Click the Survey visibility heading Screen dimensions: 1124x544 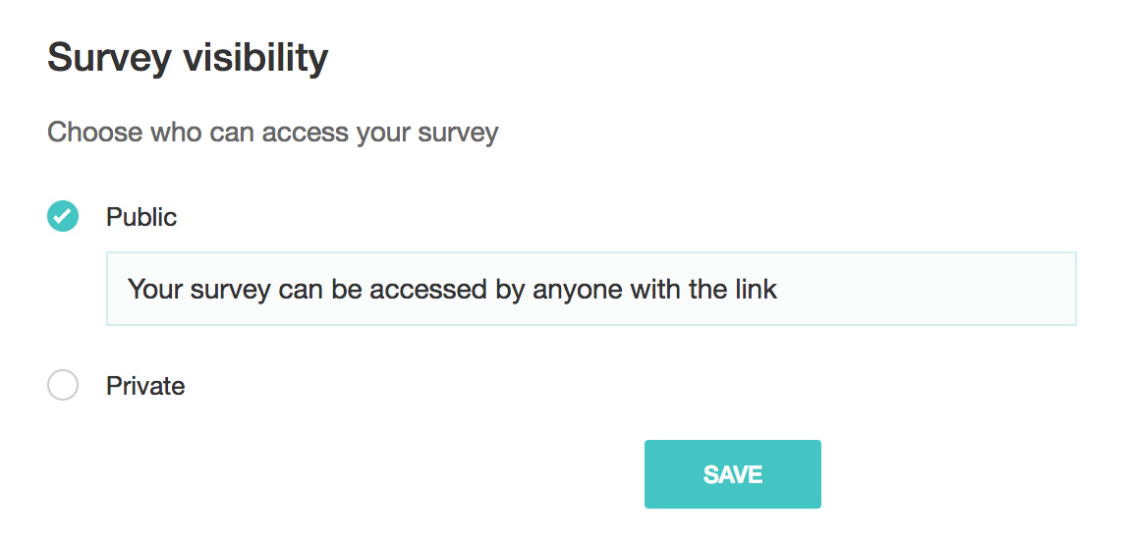188,59
